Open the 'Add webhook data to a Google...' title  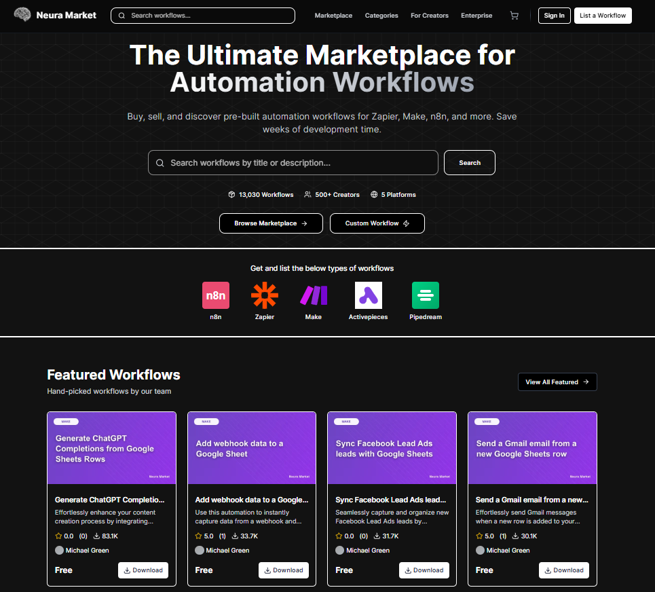pos(251,500)
